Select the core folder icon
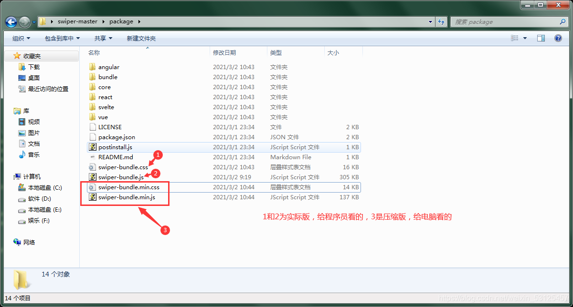 tap(93, 87)
